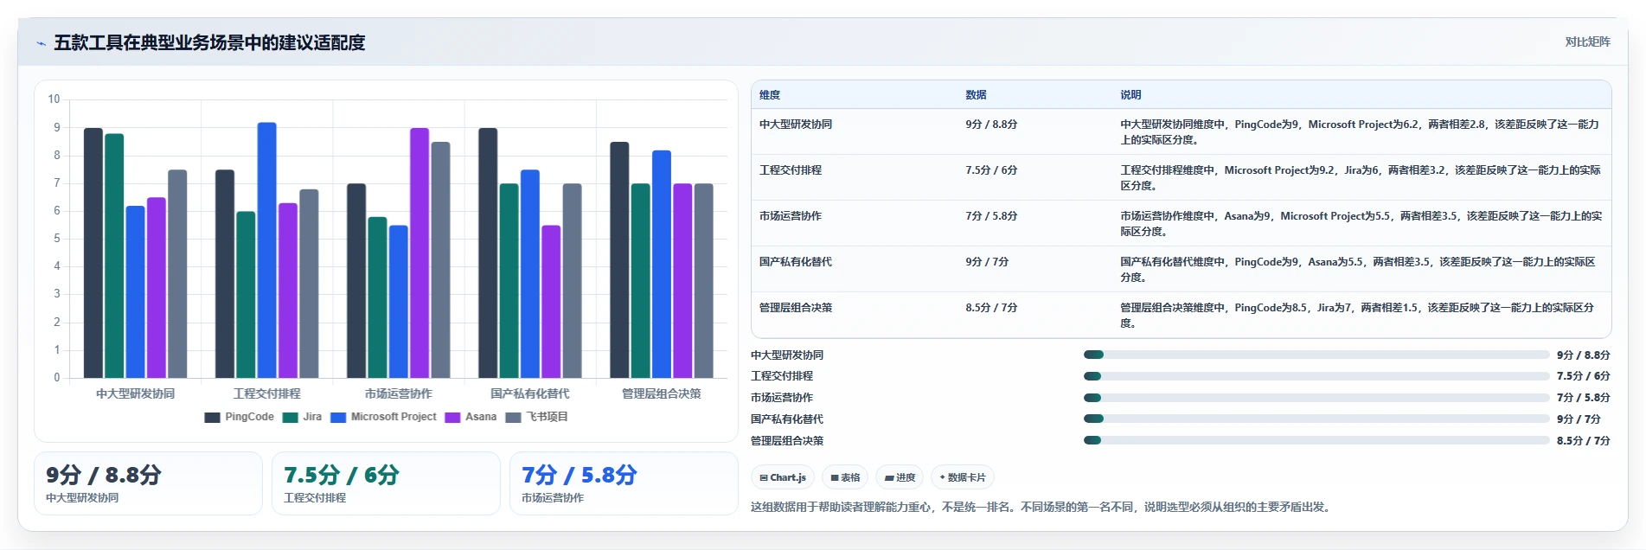Select the 维度 table column header
The height and width of the screenshot is (550, 1646).
770,95
